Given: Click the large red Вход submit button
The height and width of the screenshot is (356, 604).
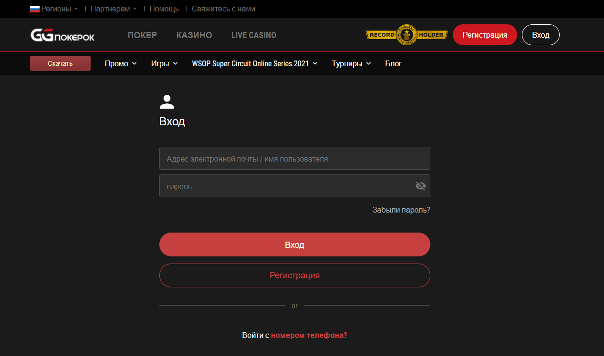Looking at the screenshot, I should pyautogui.click(x=294, y=244).
